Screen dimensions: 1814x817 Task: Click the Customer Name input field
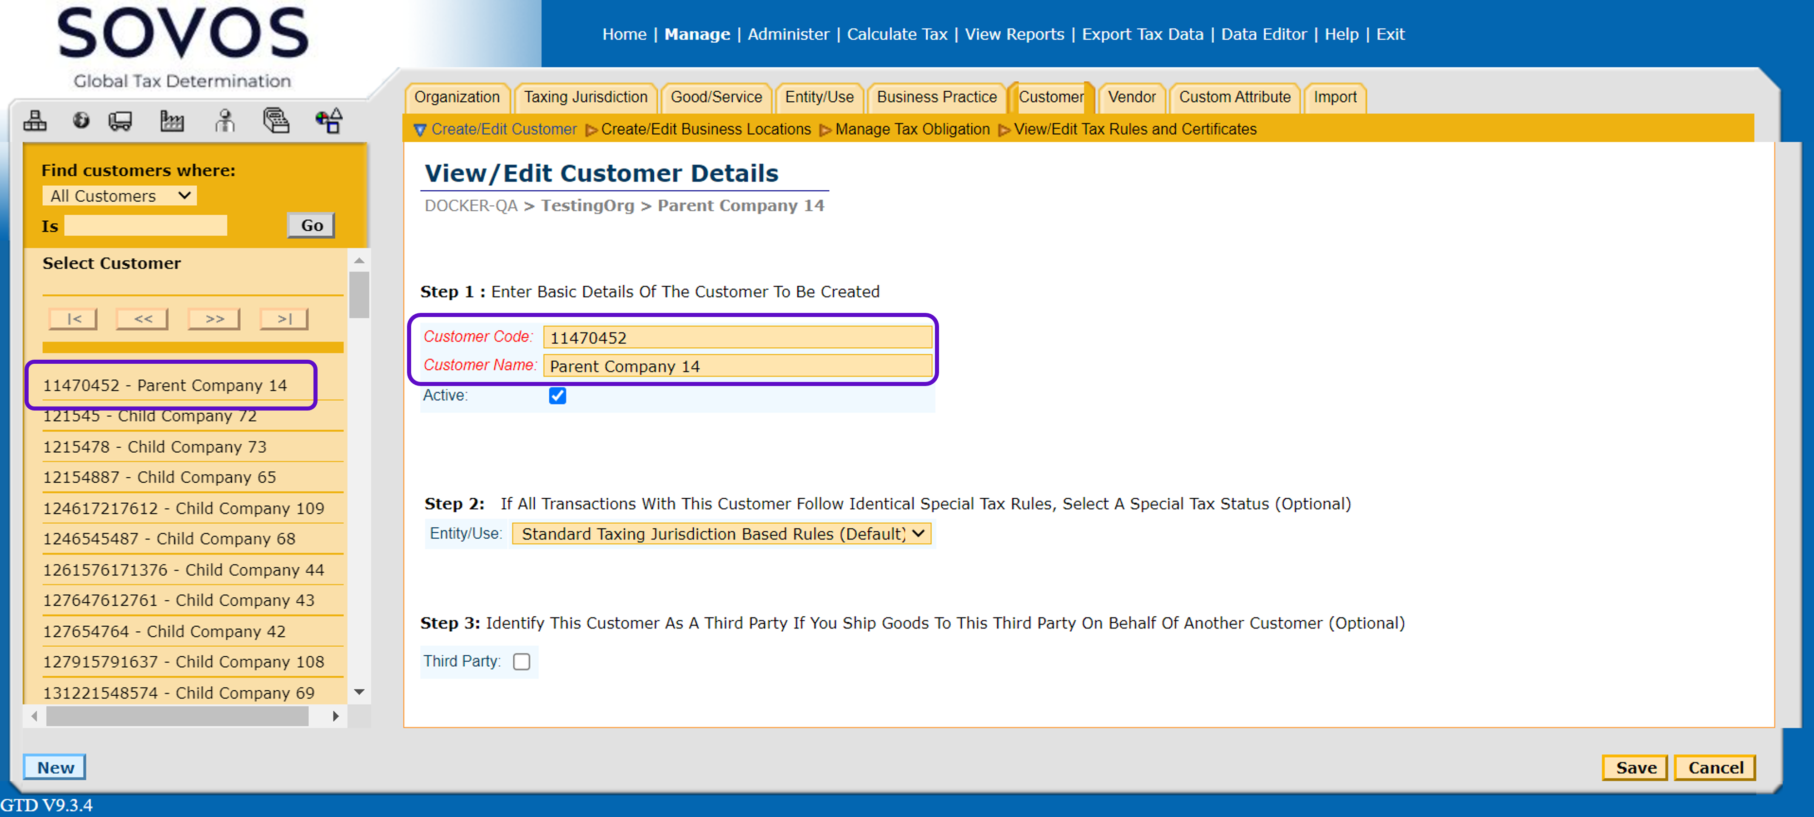pyautogui.click(x=736, y=366)
